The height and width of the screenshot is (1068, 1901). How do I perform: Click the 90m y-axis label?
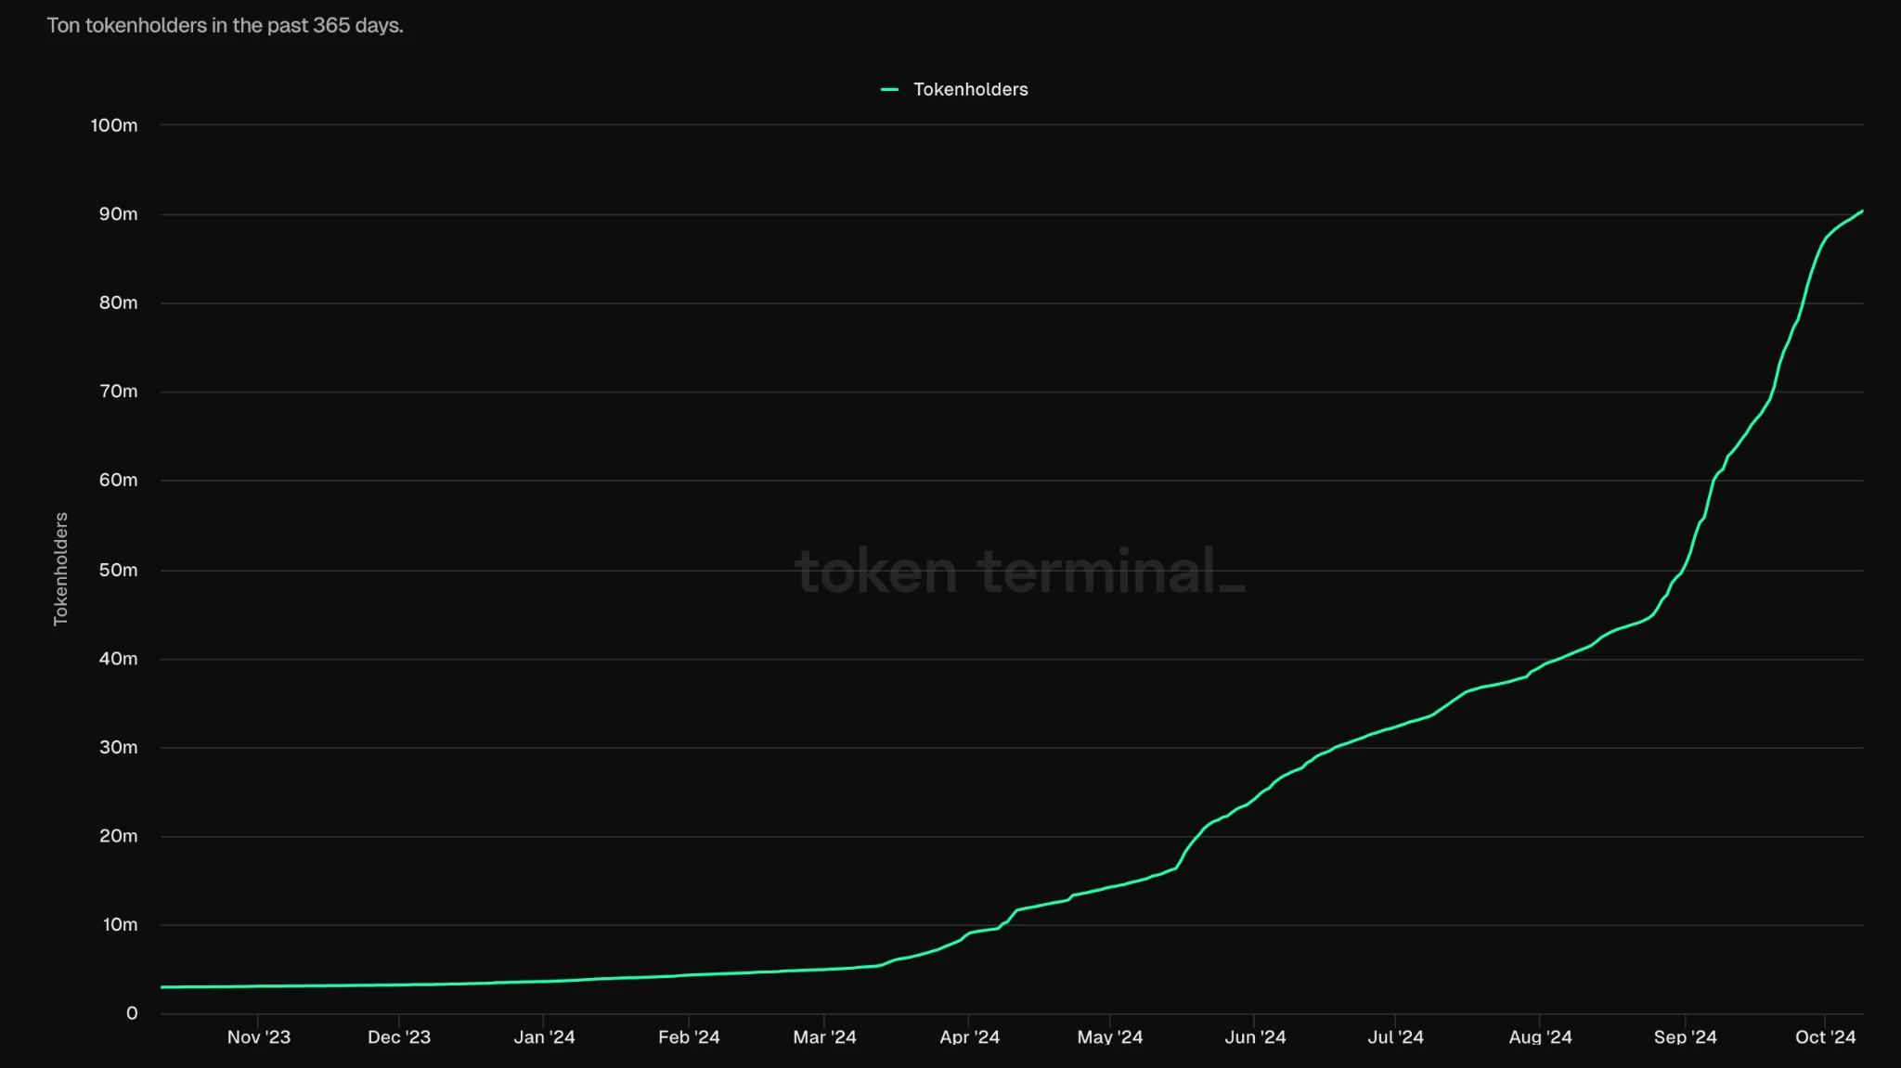click(x=118, y=214)
